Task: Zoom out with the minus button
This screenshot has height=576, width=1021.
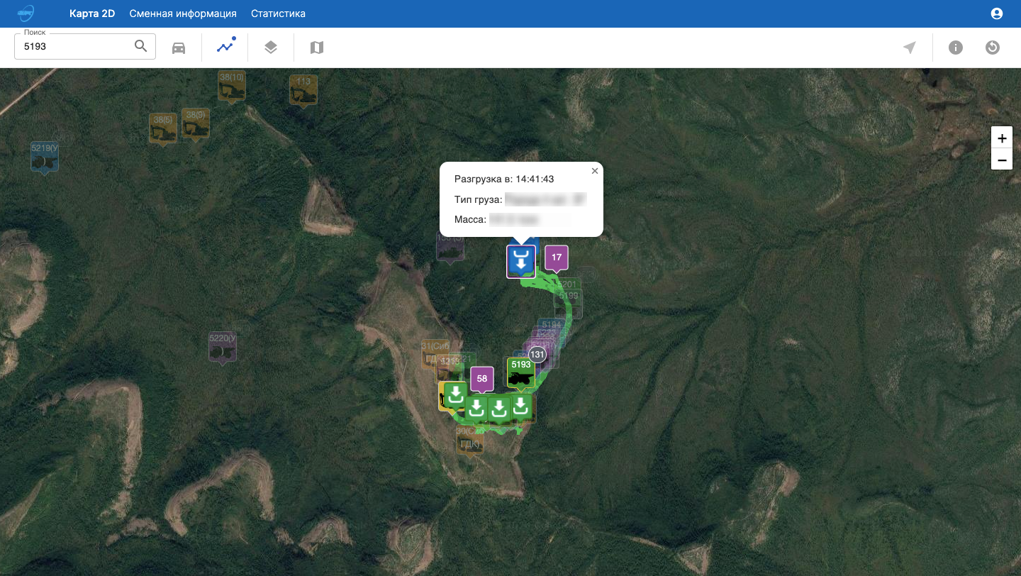Action: 1002,160
